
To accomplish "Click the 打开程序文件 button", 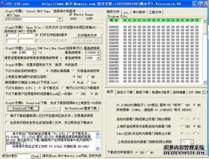I will pyautogui.click(x=87, y=35).
